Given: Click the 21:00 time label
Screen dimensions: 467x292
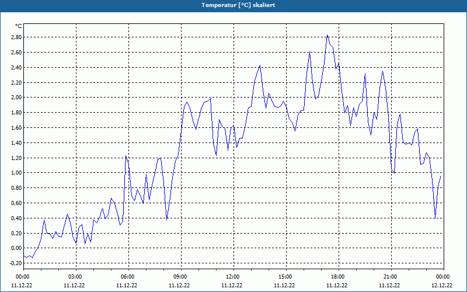Looking at the screenshot, I should click(x=391, y=277).
